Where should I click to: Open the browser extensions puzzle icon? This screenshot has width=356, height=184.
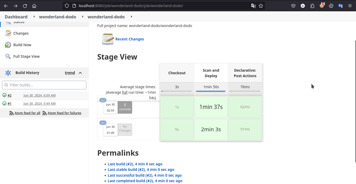click(312, 6)
